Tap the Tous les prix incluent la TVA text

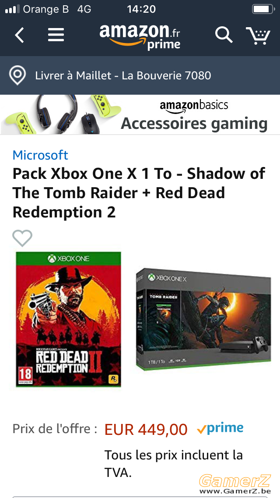[174, 464]
